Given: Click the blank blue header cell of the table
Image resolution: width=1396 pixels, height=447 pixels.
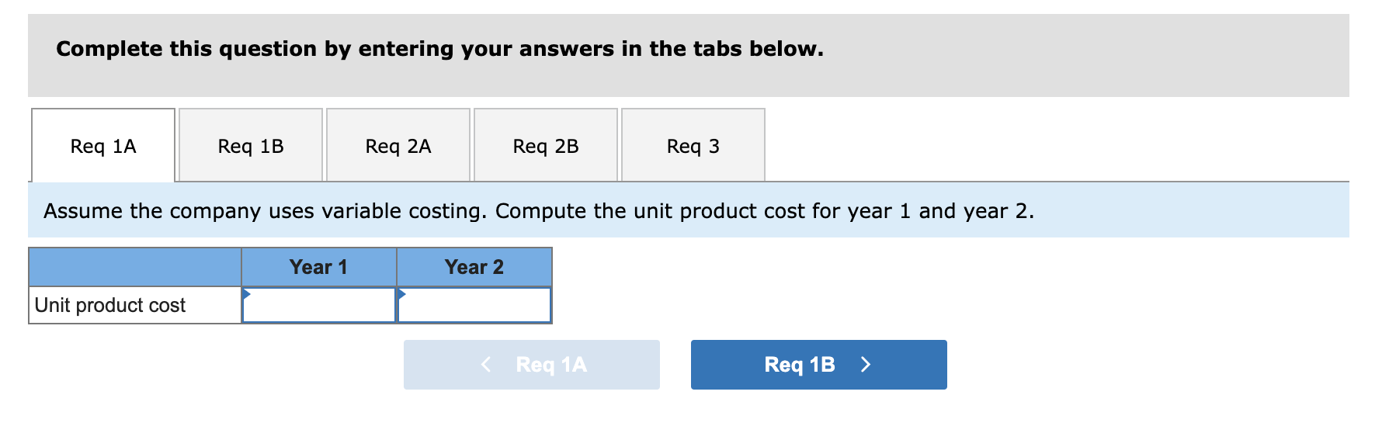Looking at the screenshot, I should [x=134, y=266].
